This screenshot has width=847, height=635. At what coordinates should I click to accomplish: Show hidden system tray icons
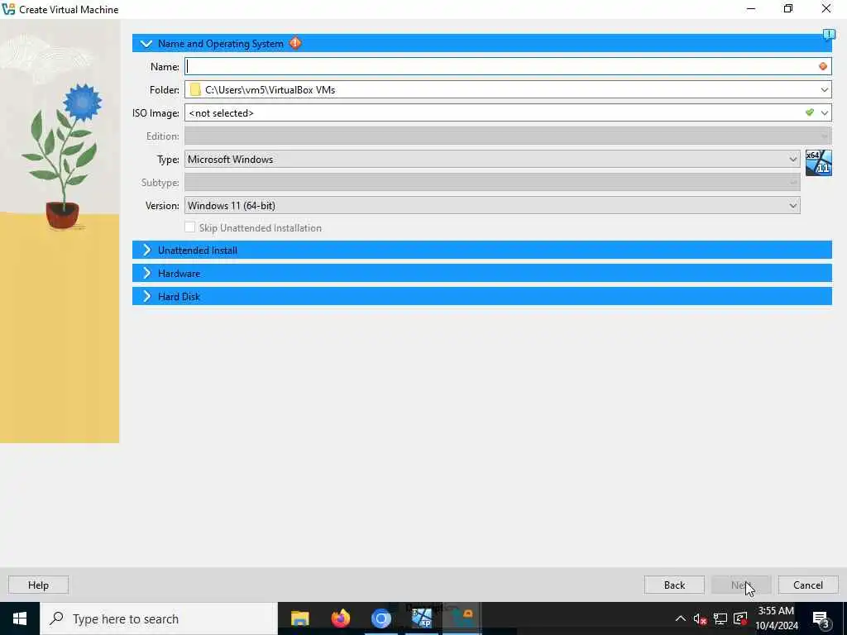(680, 618)
